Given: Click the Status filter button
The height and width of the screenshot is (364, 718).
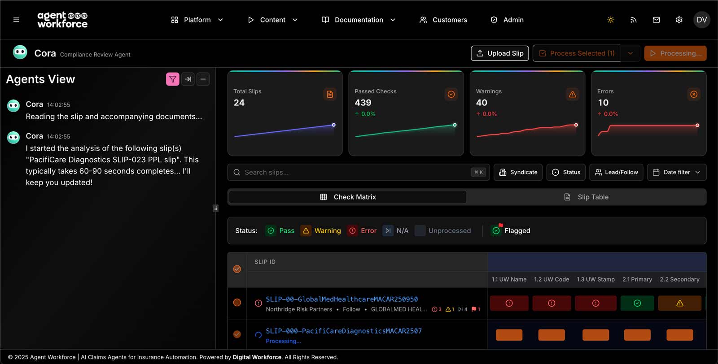Looking at the screenshot, I should (566, 173).
